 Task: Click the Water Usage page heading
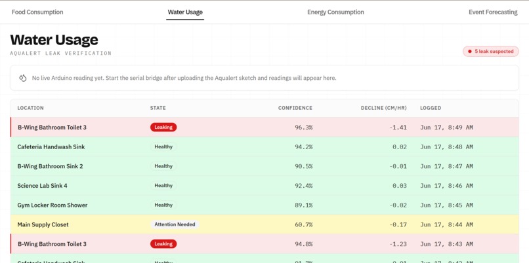tap(54, 40)
